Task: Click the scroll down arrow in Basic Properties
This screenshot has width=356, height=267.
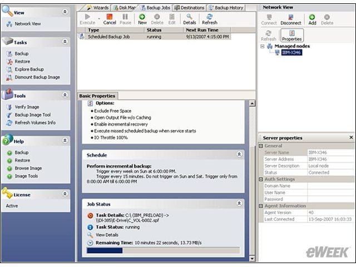Action: [252, 259]
